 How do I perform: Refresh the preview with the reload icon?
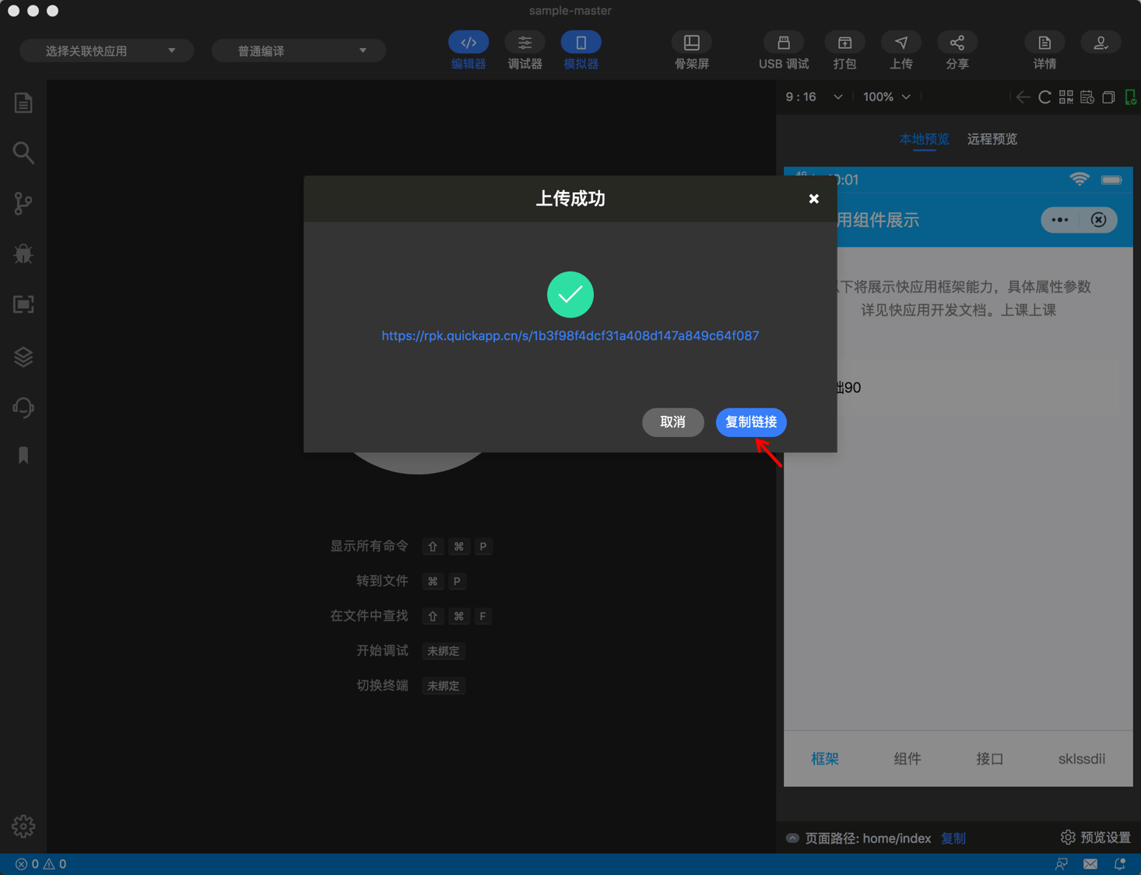(x=1044, y=96)
